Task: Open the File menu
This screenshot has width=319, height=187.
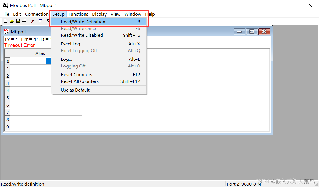Action: (6, 14)
